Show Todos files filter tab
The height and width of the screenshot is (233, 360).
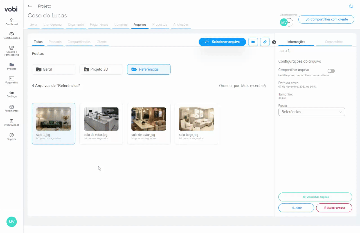coord(38,42)
